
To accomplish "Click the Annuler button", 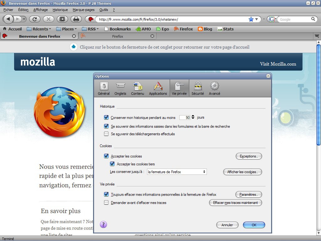I will click(x=227, y=225).
